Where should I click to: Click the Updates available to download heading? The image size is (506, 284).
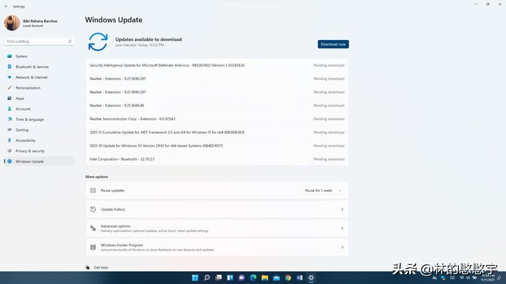pyautogui.click(x=148, y=39)
